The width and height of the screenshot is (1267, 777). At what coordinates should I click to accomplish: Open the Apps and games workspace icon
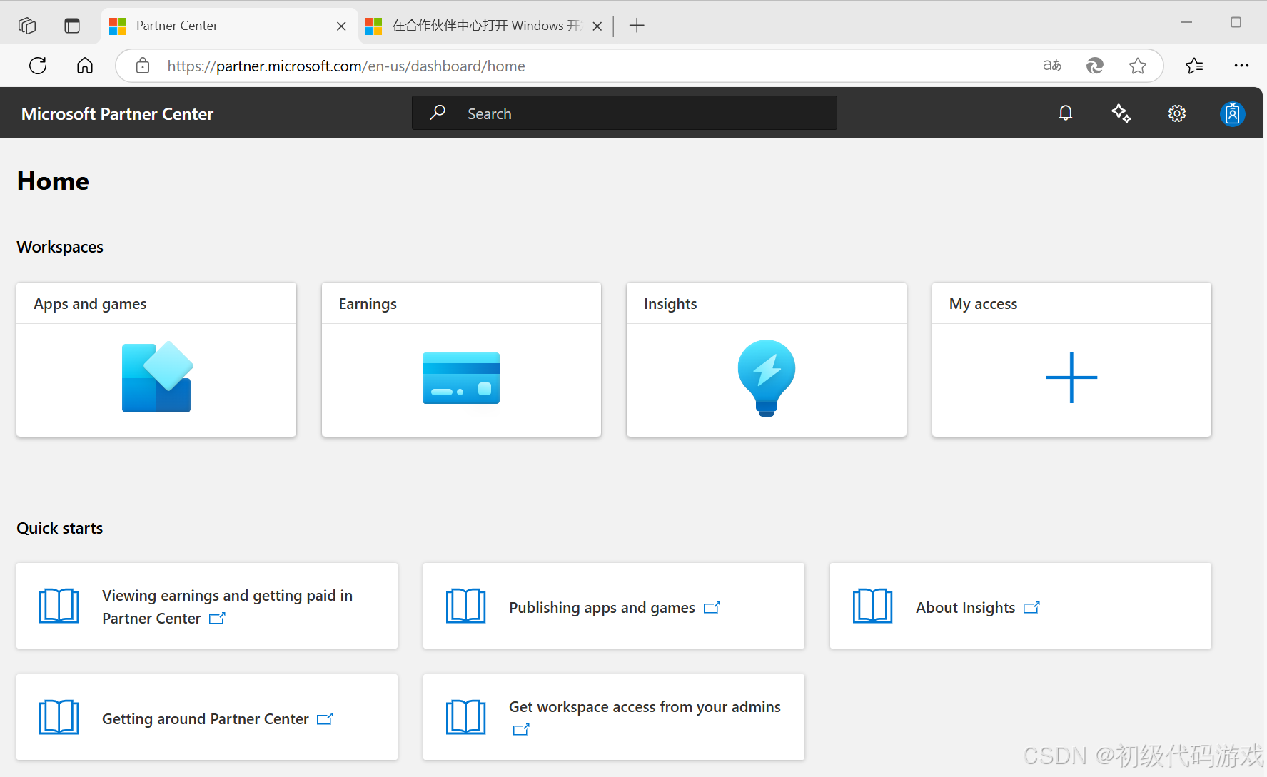[x=157, y=377]
